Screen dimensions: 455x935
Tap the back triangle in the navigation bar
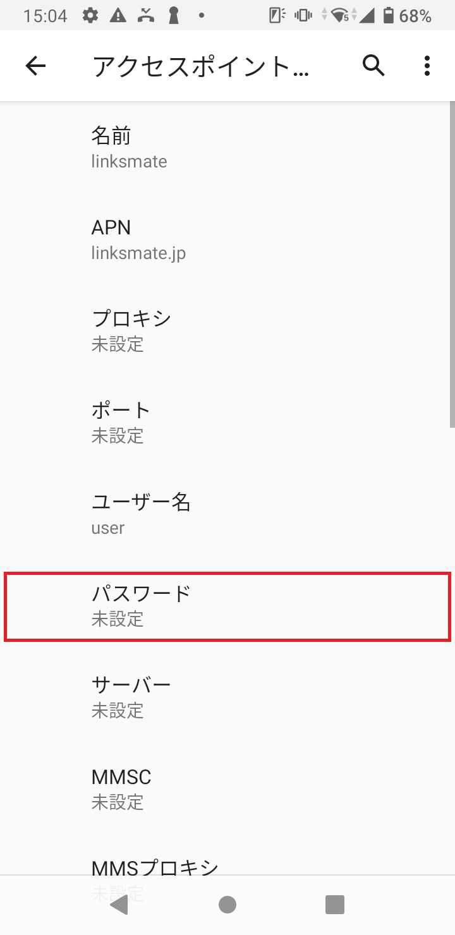click(119, 905)
